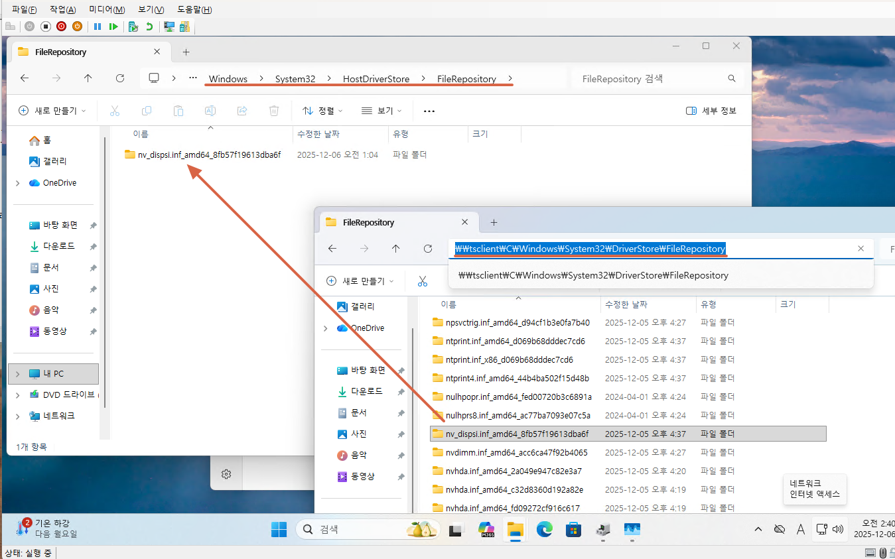Open the Windows Start menu
Image resolution: width=895 pixels, height=559 pixels.
tap(279, 529)
